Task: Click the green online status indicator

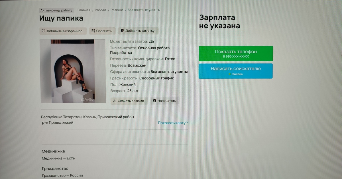Action: click(x=229, y=74)
